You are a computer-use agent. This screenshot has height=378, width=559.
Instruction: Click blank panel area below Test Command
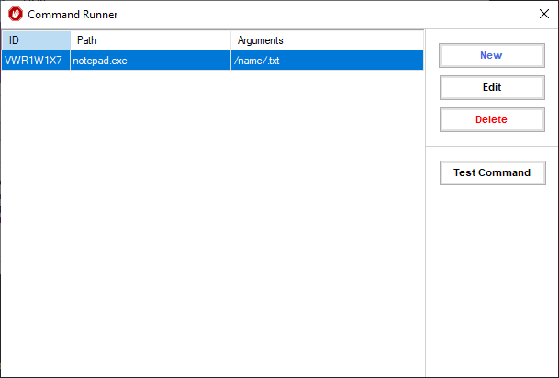coord(492,280)
